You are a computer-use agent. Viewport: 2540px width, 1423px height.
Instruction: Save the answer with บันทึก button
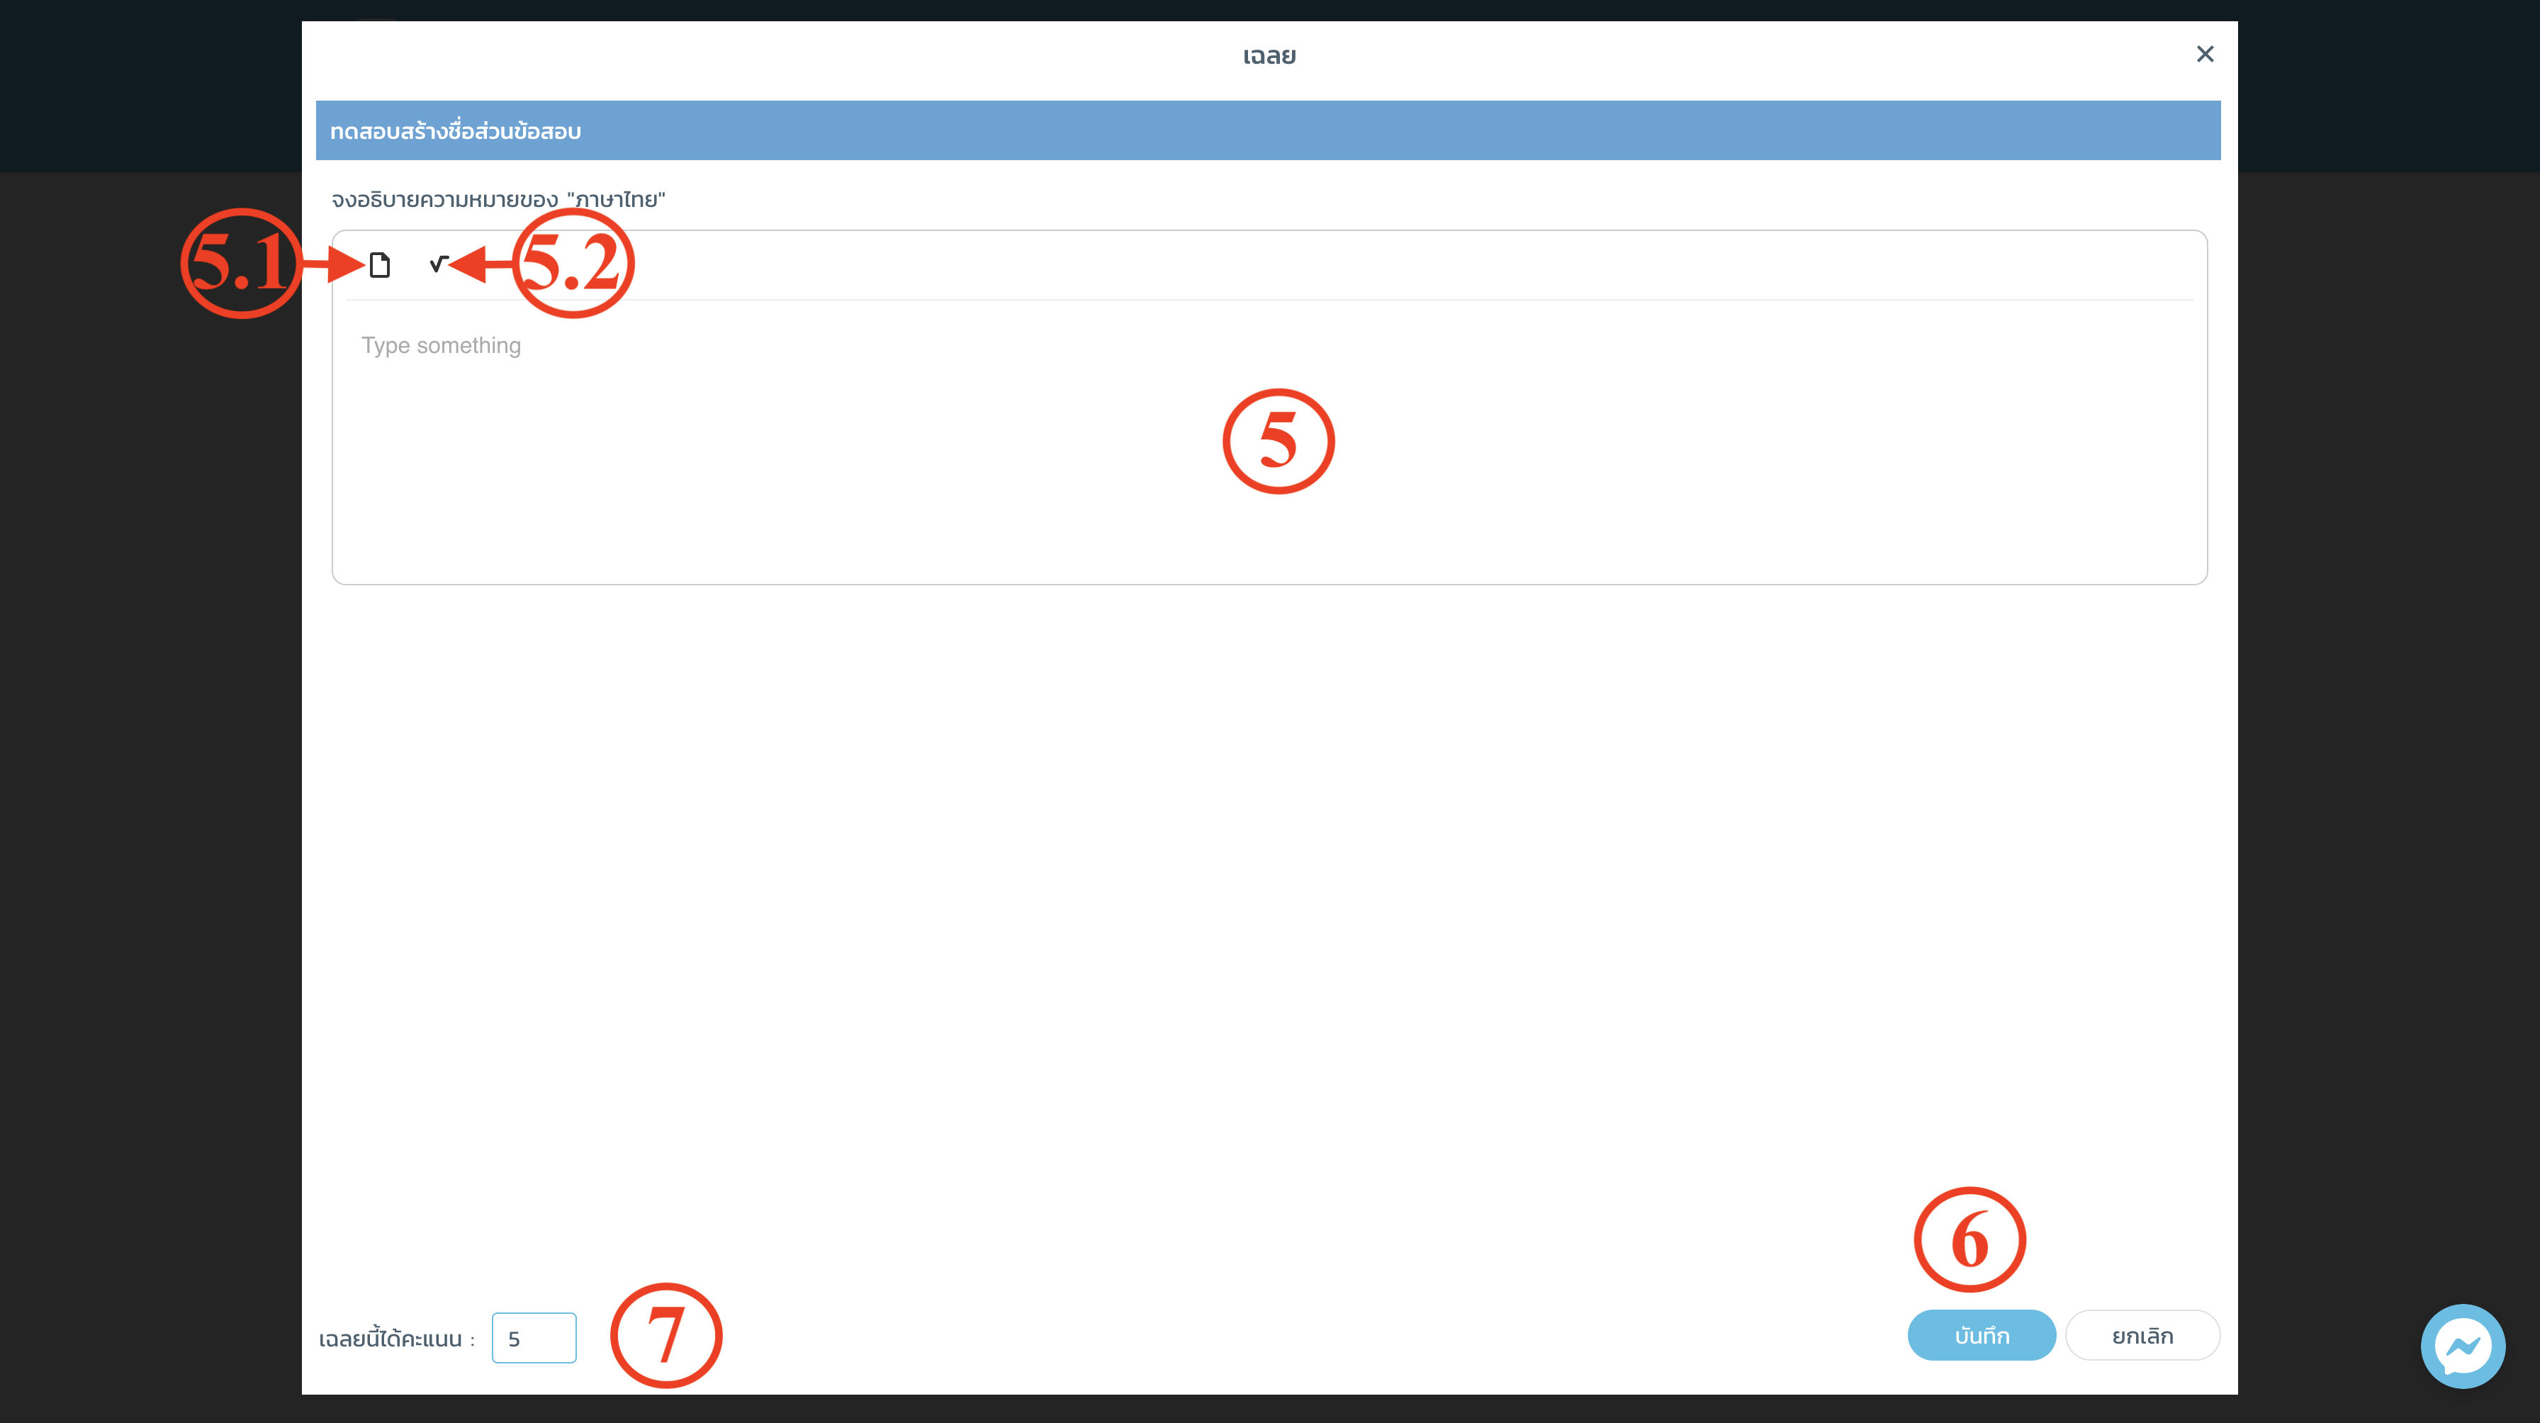[1981, 1335]
